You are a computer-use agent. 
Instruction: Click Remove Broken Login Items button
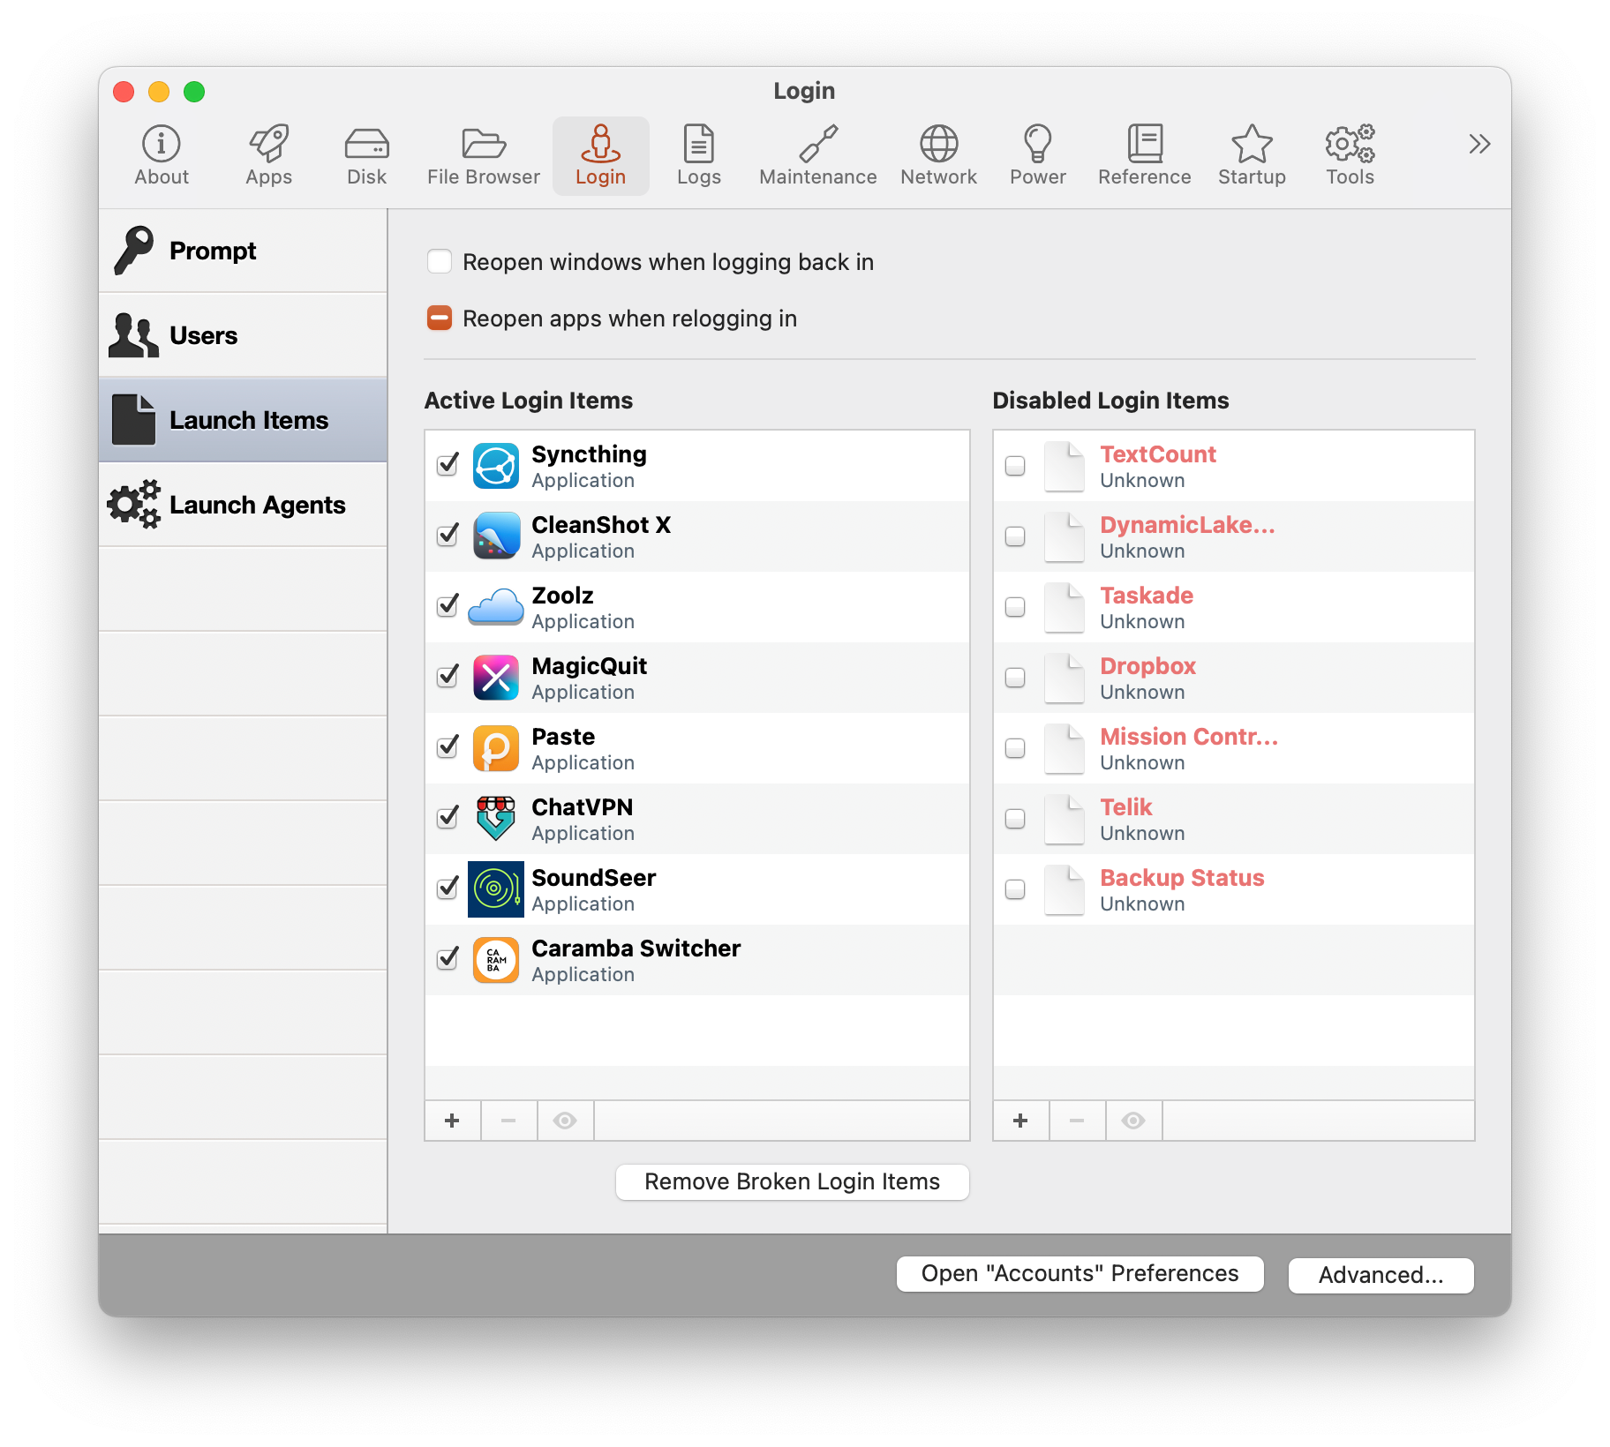793,1182
